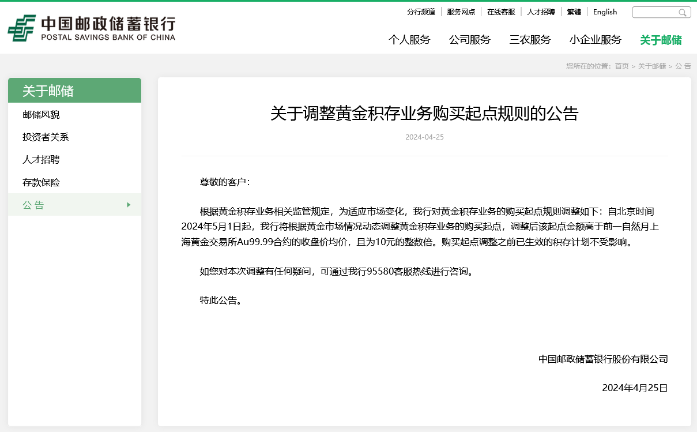The width and height of the screenshot is (697, 432).
Task: Open 分行频道 link
Action: click(x=421, y=12)
